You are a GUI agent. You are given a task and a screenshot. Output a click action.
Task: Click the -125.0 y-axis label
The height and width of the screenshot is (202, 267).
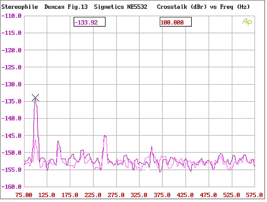click(12, 67)
